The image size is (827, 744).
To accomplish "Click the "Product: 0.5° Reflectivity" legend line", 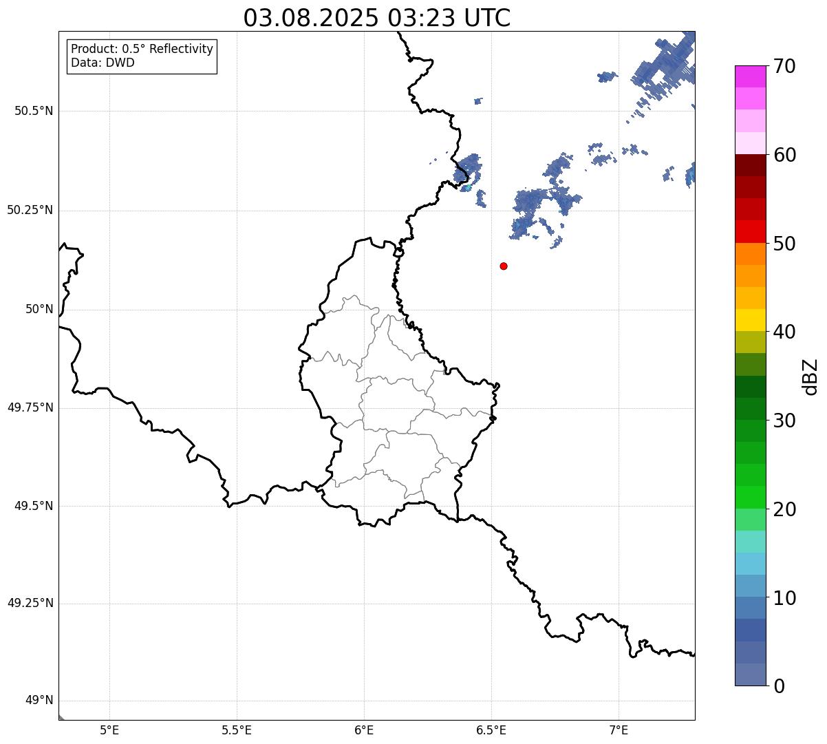I will click(142, 50).
